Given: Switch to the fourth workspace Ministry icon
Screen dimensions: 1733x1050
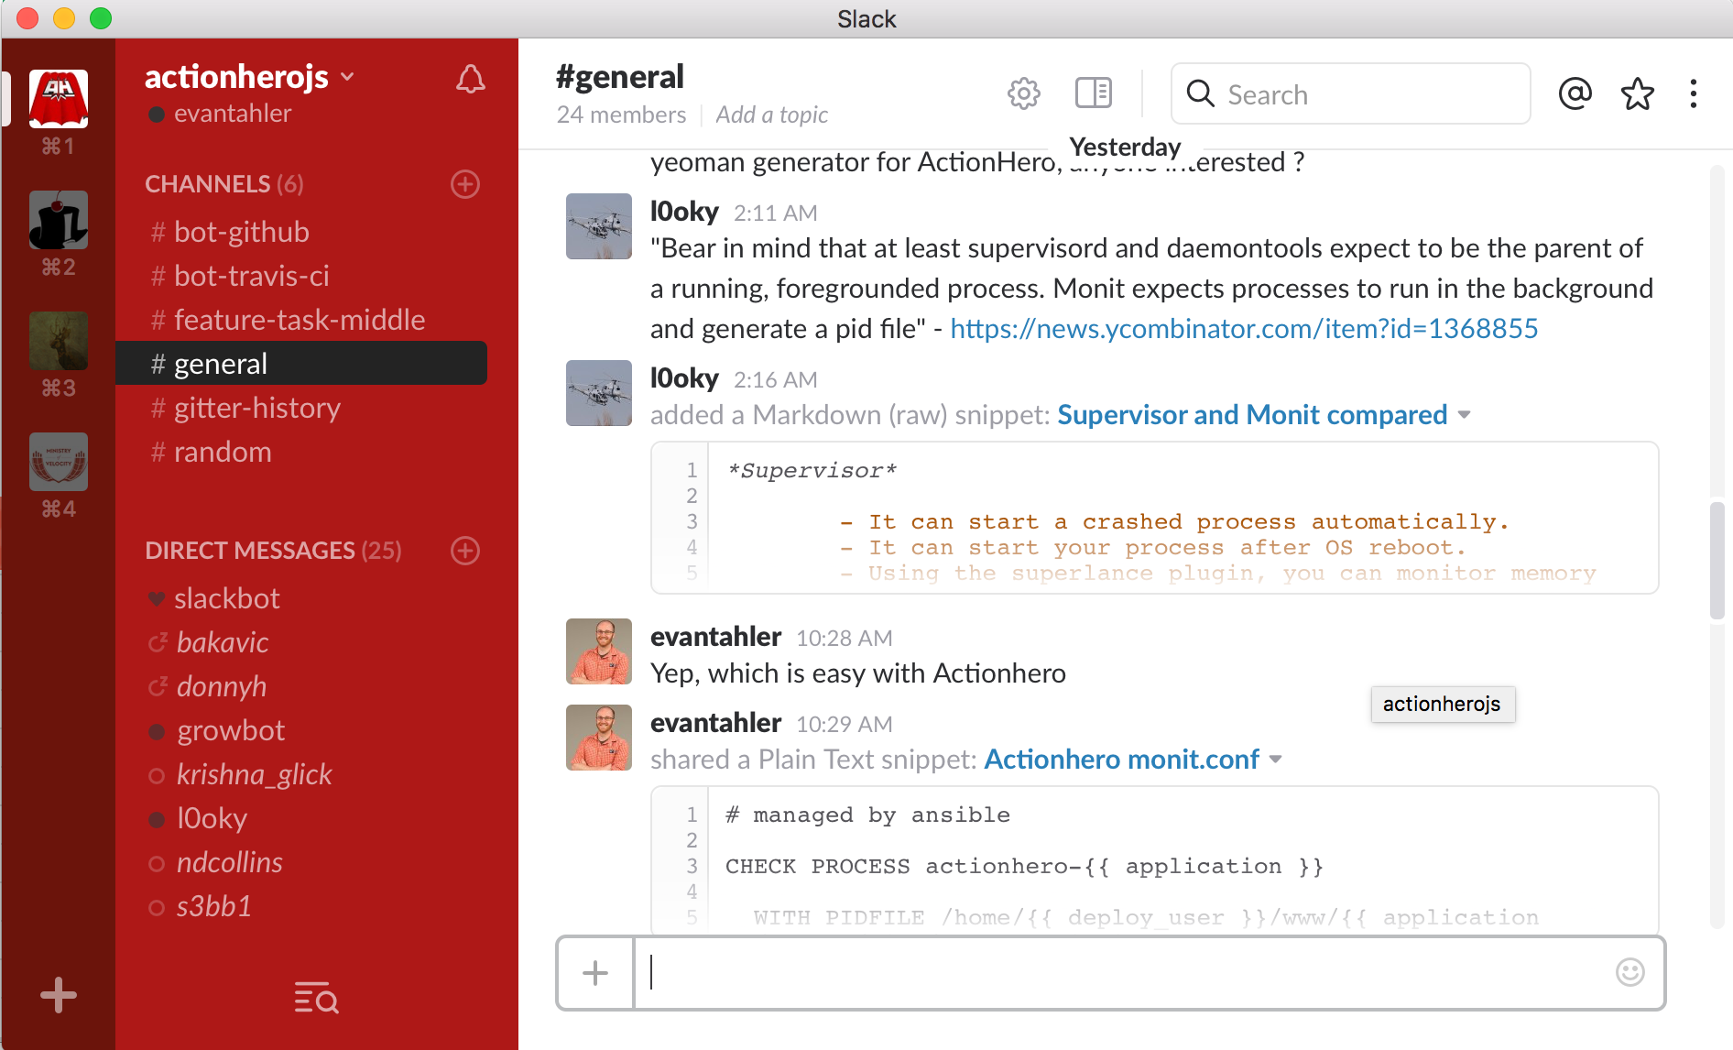Looking at the screenshot, I should 59,462.
